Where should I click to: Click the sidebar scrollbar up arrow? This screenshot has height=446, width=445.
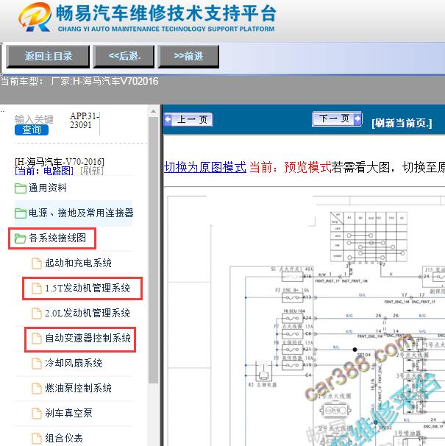coord(153,111)
